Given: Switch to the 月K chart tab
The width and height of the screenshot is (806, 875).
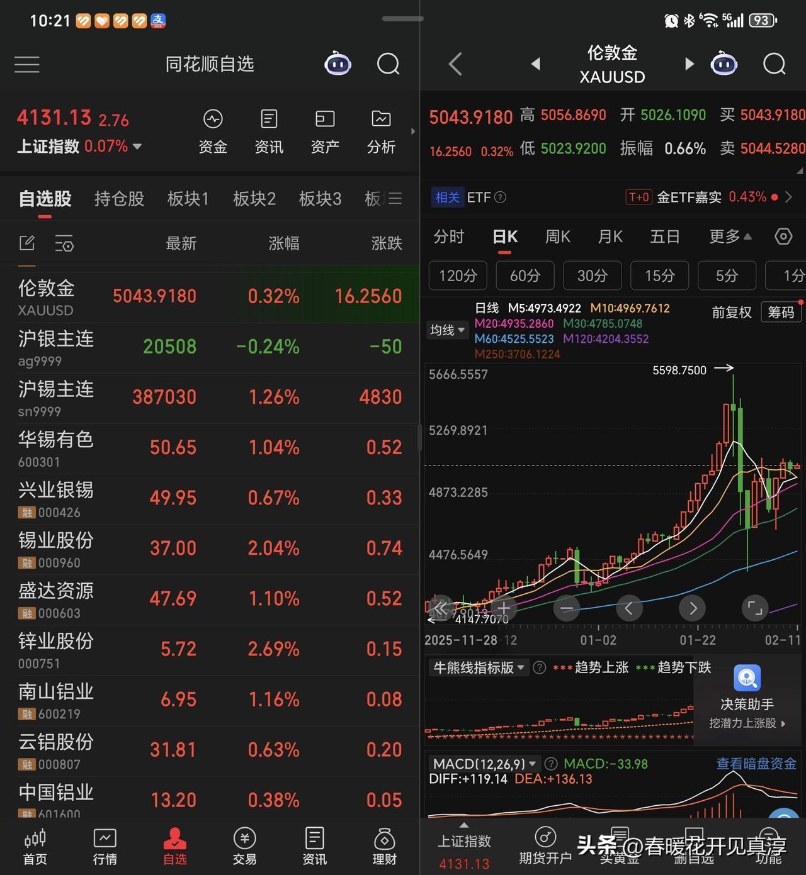Looking at the screenshot, I should tap(610, 237).
